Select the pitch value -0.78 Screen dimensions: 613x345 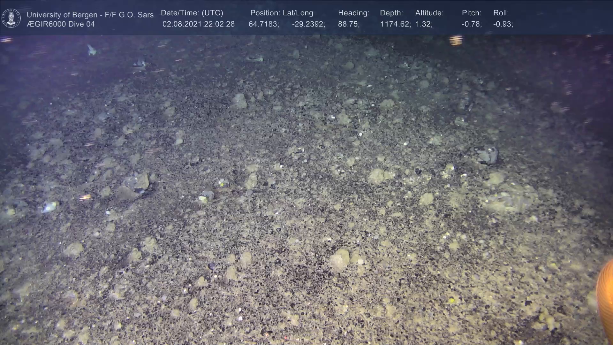coord(472,24)
